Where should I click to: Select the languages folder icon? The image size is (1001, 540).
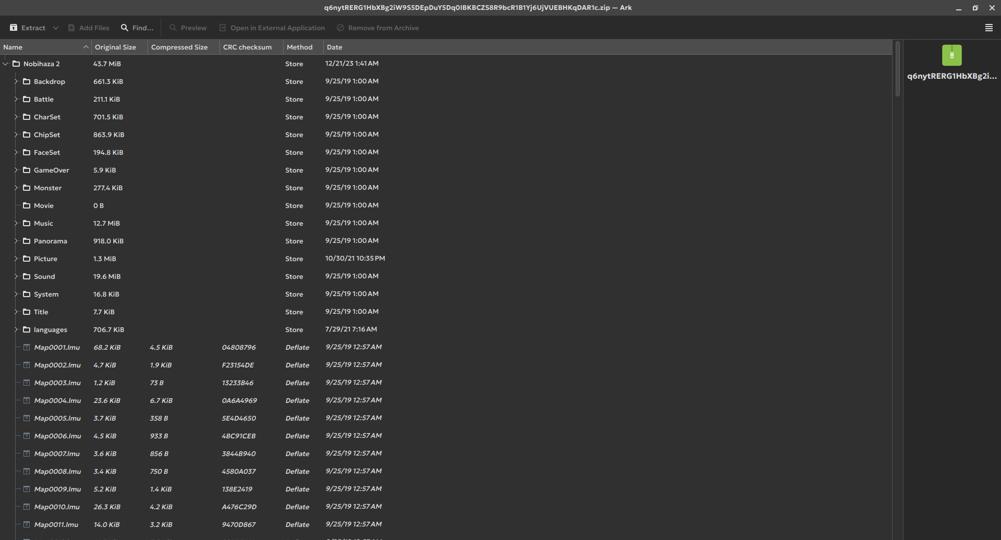pos(27,329)
